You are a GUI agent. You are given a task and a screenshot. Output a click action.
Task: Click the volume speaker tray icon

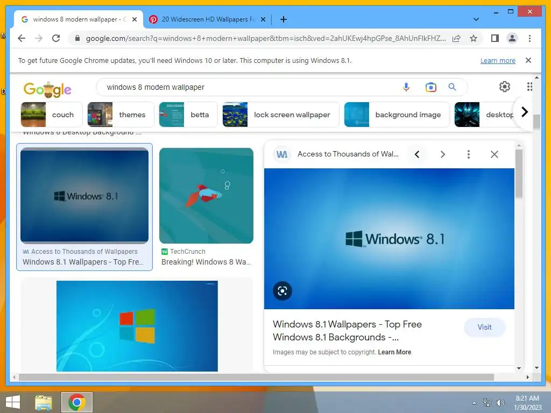500,402
